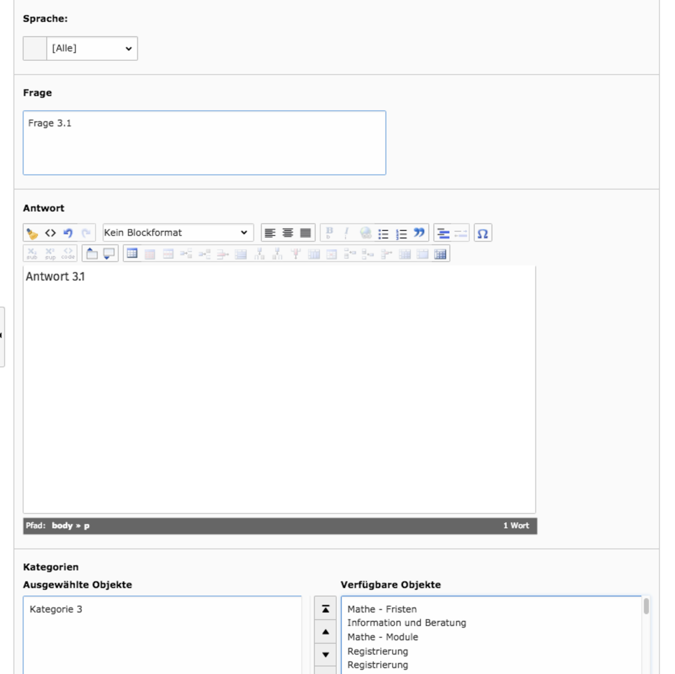Screen dimensions: 675x674
Task: Select 'Kategorie 3' in selected objects
Action: point(56,609)
